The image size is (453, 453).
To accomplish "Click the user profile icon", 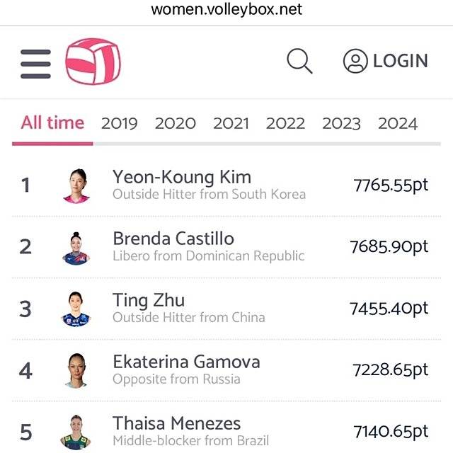I will point(355,62).
